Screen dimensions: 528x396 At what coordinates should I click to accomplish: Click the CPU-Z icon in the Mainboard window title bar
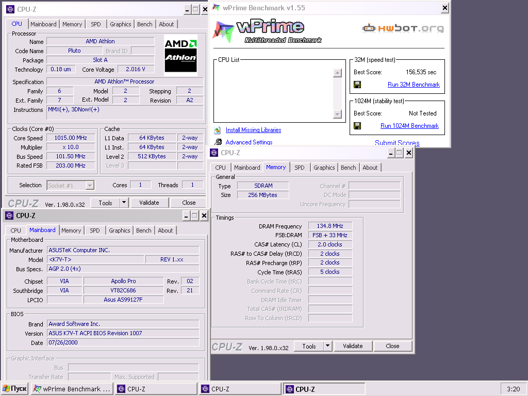tap(9, 216)
